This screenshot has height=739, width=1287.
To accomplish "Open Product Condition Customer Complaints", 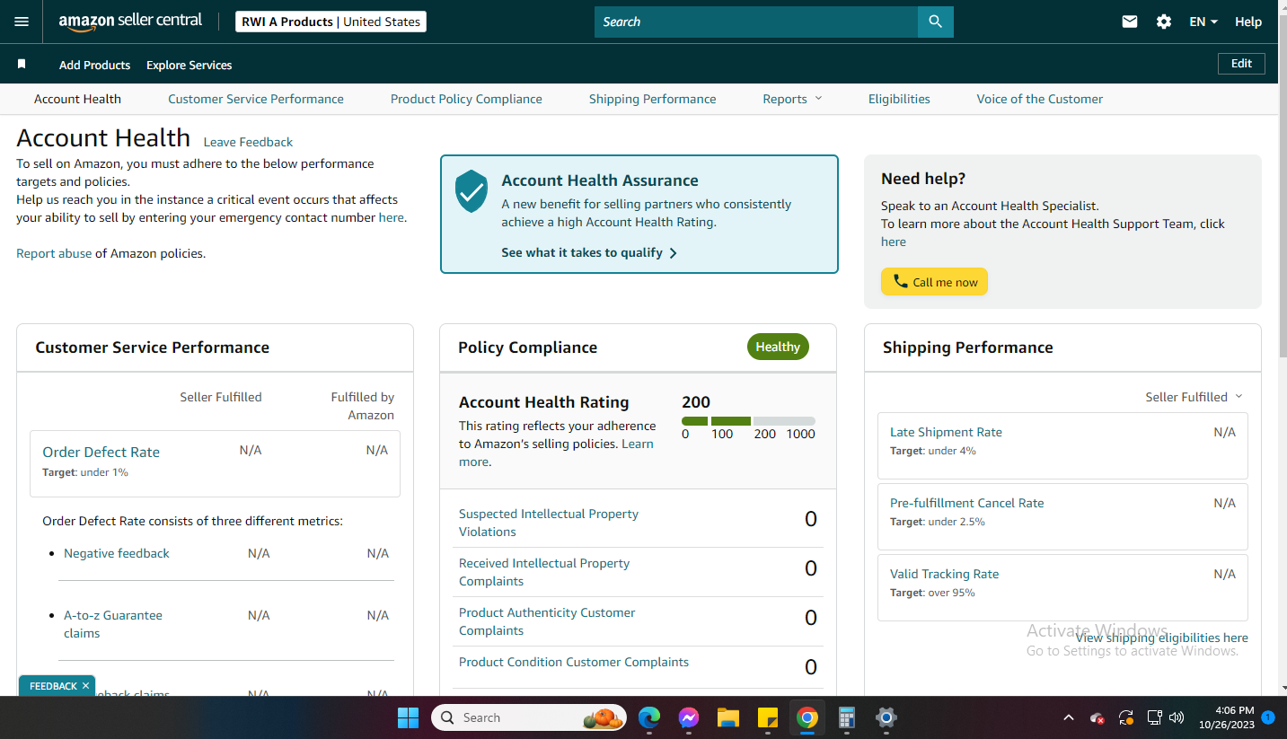I will [574, 662].
